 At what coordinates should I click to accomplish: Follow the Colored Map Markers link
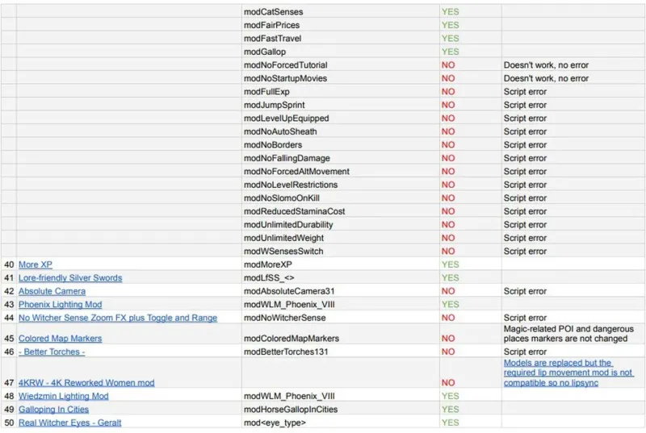(x=60, y=339)
